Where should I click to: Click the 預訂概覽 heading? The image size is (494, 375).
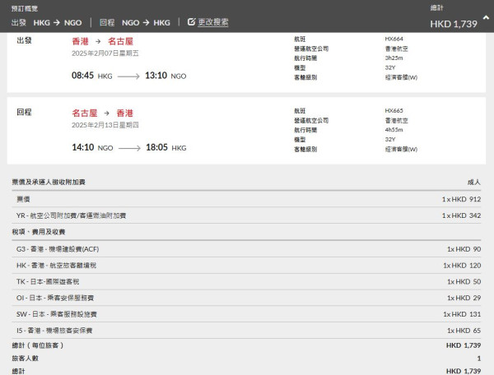pyautogui.click(x=26, y=7)
